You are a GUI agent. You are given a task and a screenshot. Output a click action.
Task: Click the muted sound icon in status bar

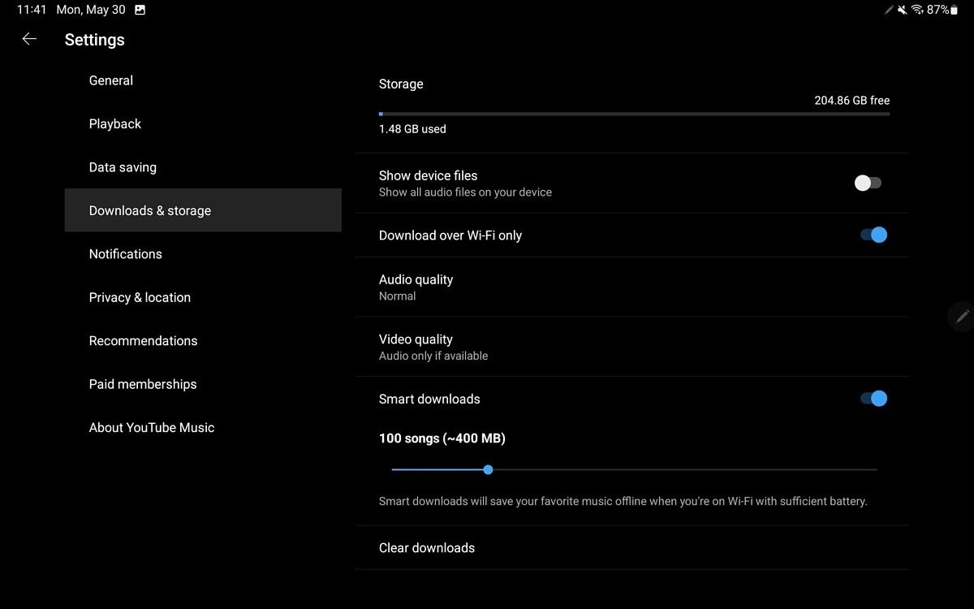point(903,10)
